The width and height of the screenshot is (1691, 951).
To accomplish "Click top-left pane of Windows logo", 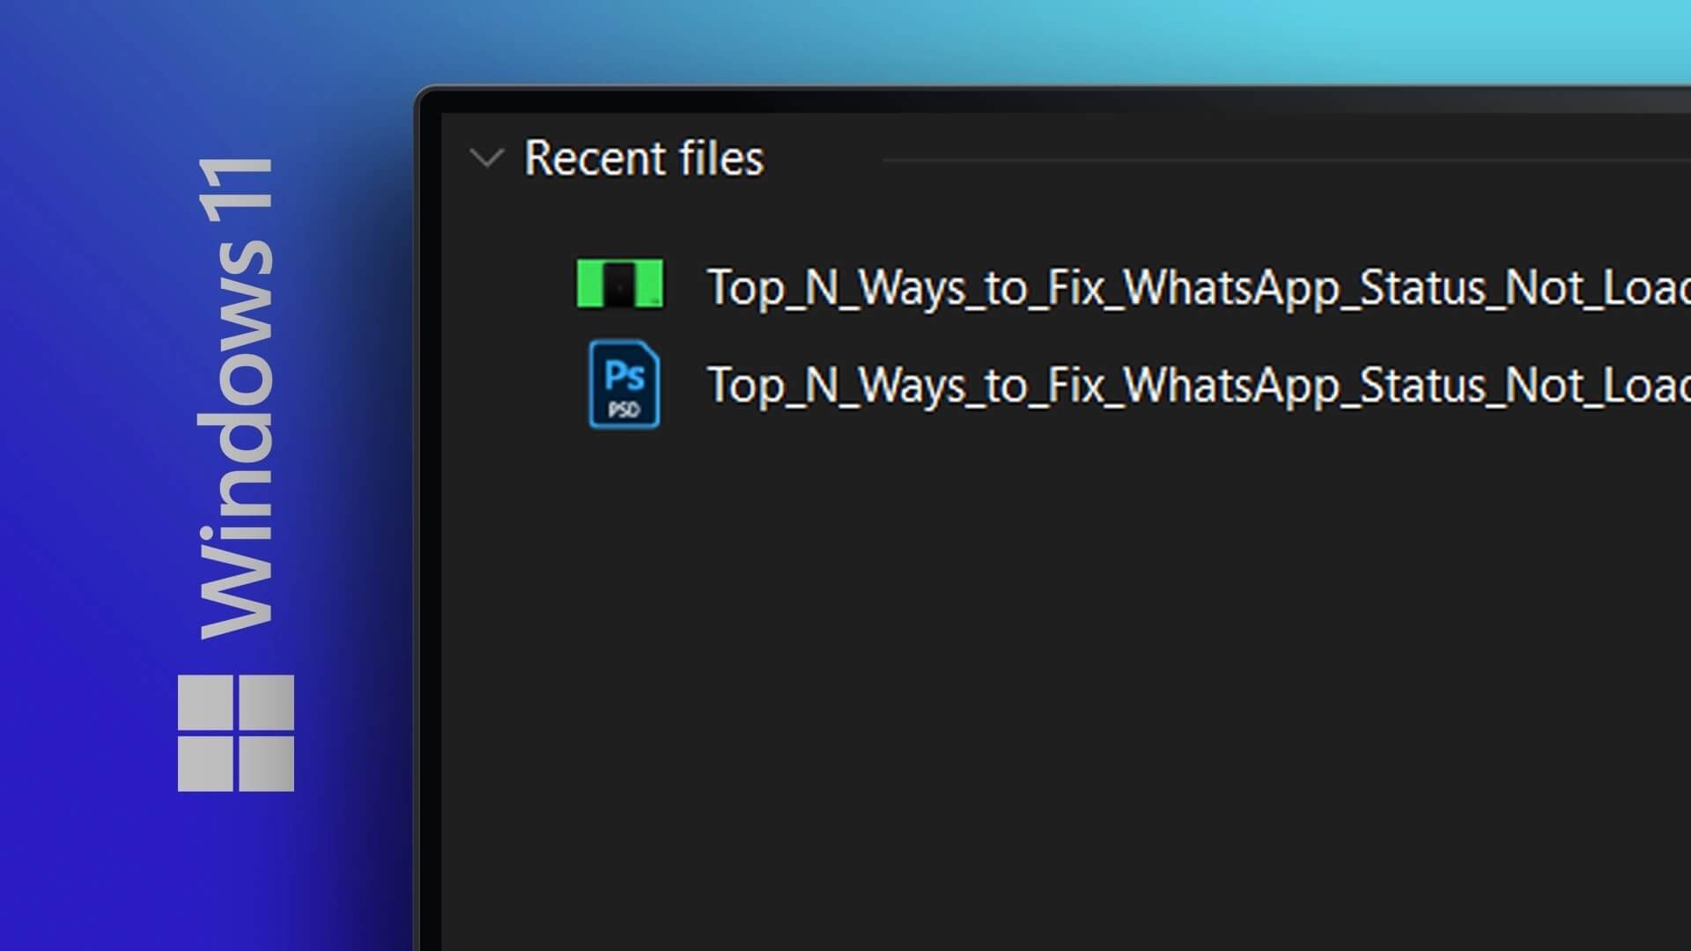I will (x=205, y=702).
